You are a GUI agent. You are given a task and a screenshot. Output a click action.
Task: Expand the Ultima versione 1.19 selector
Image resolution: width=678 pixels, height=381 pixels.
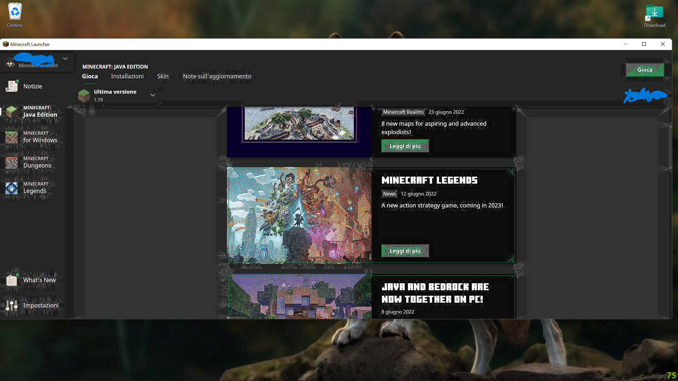click(x=153, y=95)
